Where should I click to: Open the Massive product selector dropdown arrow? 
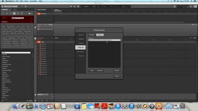[32, 18]
